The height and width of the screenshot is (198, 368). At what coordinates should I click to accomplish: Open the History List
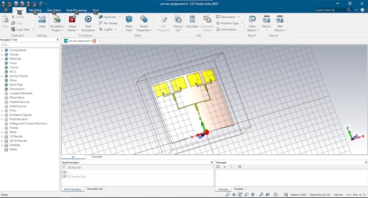178,23
